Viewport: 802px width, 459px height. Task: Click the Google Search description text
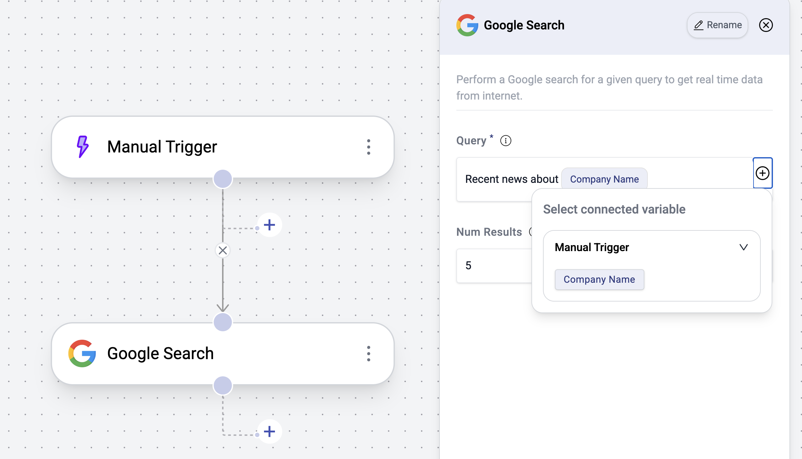pyautogui.click(x=609, y=88)
